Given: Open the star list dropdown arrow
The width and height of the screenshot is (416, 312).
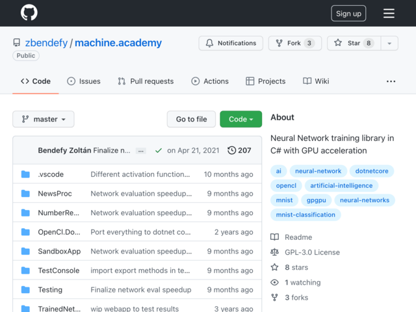Looking at the screenshot, I should (x=389, y=43).
